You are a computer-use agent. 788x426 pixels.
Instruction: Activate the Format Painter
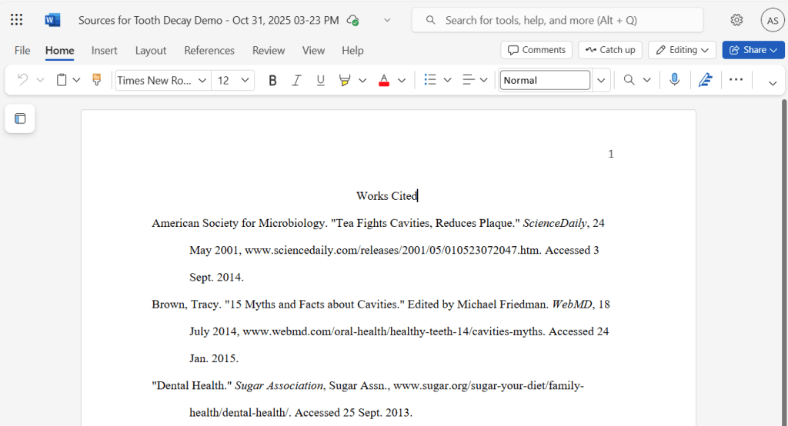(x=96, y=80)
